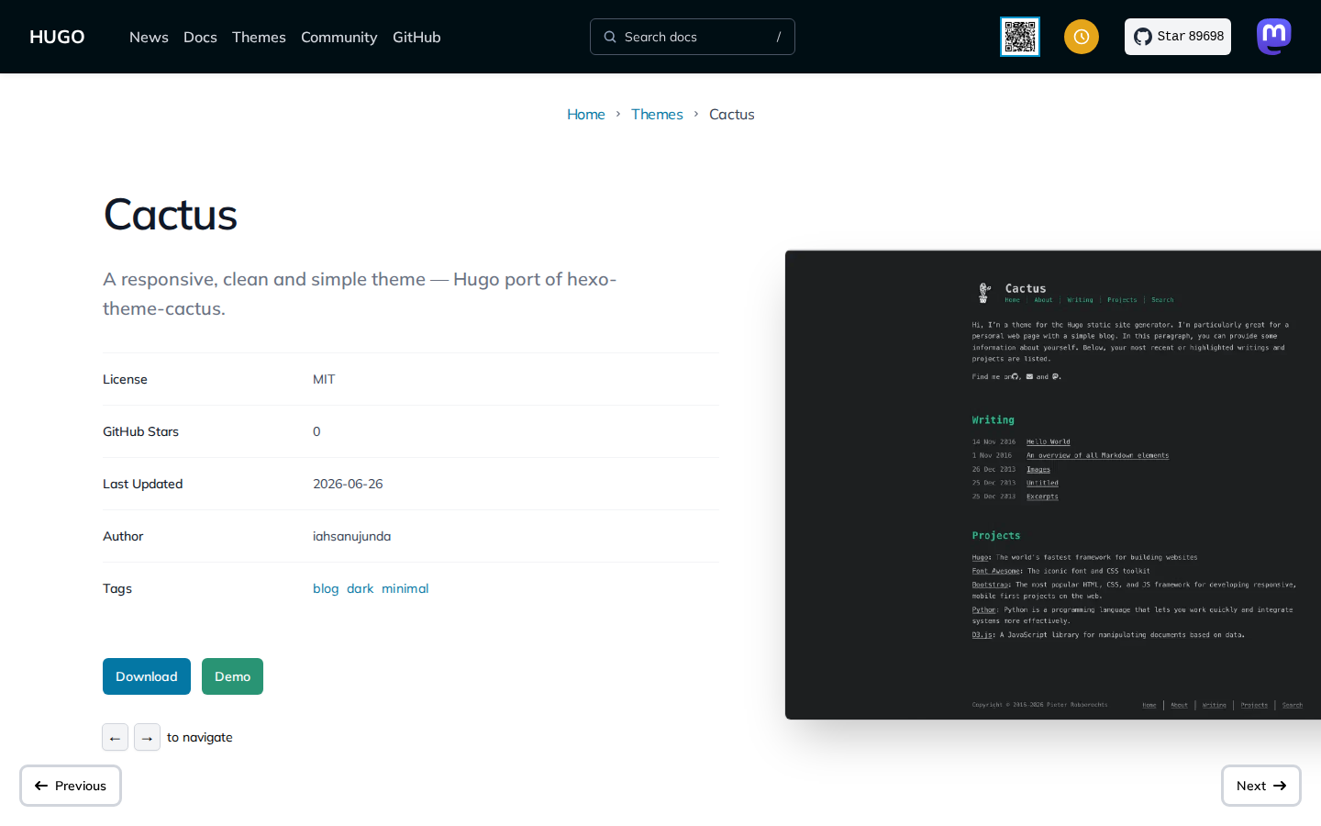Go to the Next theme
Image resolution: width=1321 pixels, height=826 pixels.
point(1261,786)
